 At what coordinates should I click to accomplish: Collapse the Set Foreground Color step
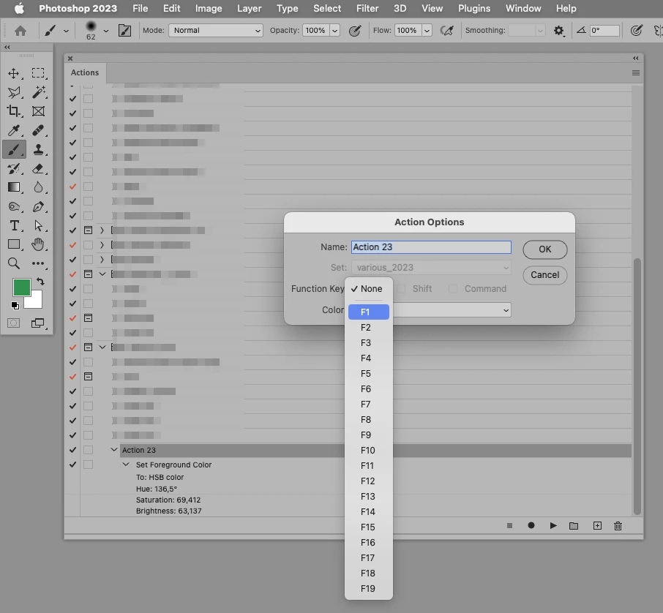[x=126, y=465]
